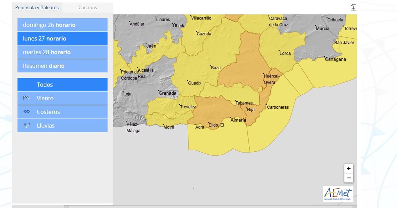
Task: Click the Murcia label on map
Action: click(x=323, y=28)
